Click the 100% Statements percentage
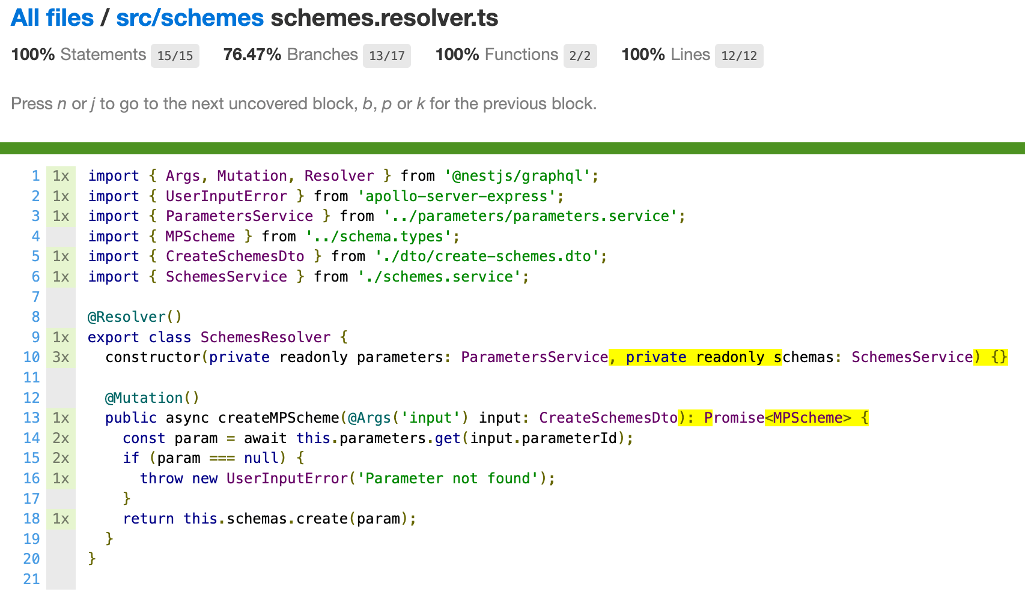The width and height of the screenshot is (1025, 592). pyautogui.click(x=33, y=55)
